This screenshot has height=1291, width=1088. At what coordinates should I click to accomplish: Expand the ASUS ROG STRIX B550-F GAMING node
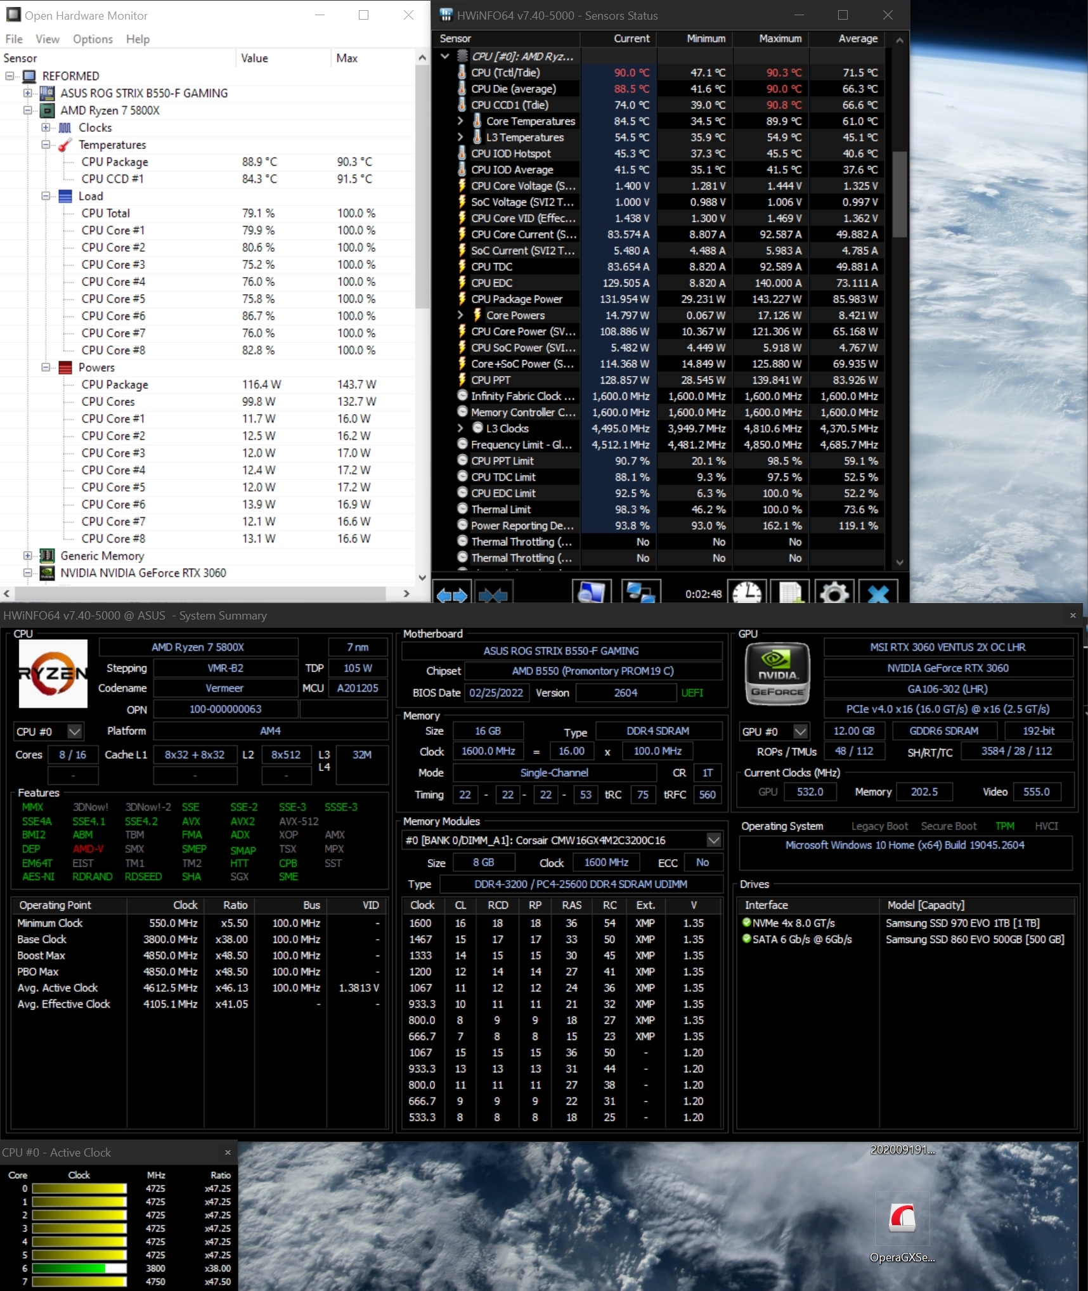(x=27, y=93)
